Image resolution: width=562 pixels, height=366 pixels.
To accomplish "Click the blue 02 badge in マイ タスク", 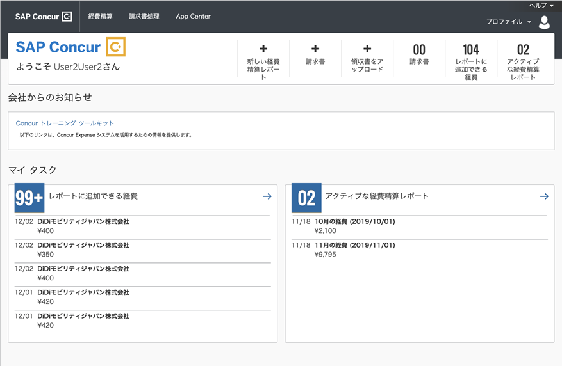I will [x=306, y=198].
